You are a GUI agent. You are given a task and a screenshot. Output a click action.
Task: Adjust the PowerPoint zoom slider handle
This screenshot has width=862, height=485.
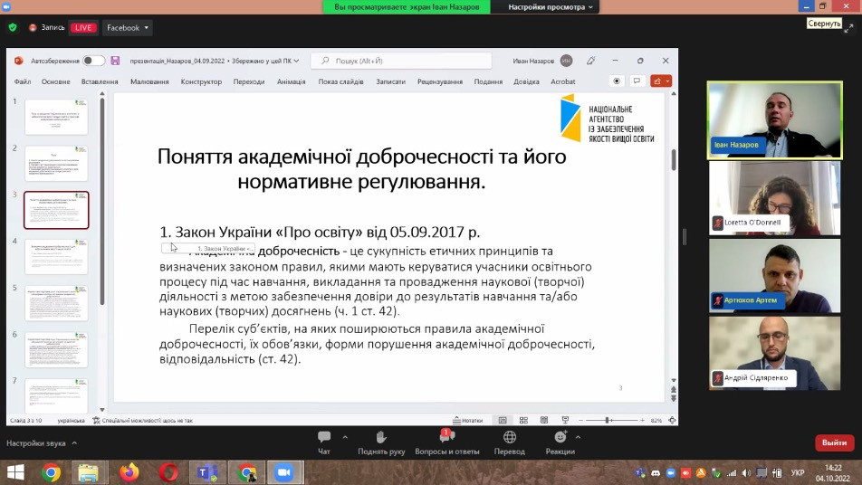point(608,420)
